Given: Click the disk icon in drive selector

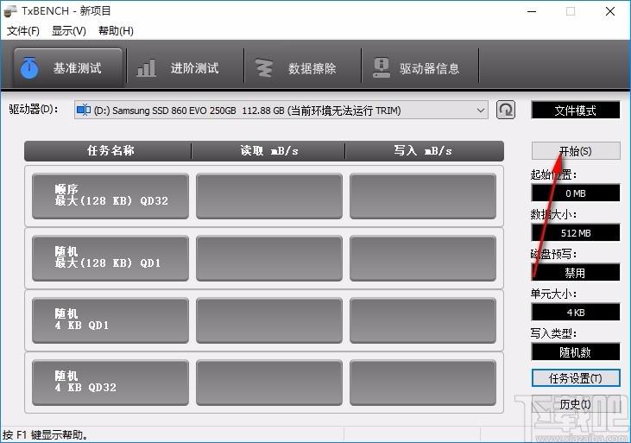Looking at the screenshot, I should [x=84, y=110].
